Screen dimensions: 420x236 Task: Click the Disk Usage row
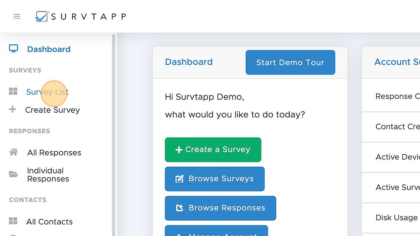(391, 218)
